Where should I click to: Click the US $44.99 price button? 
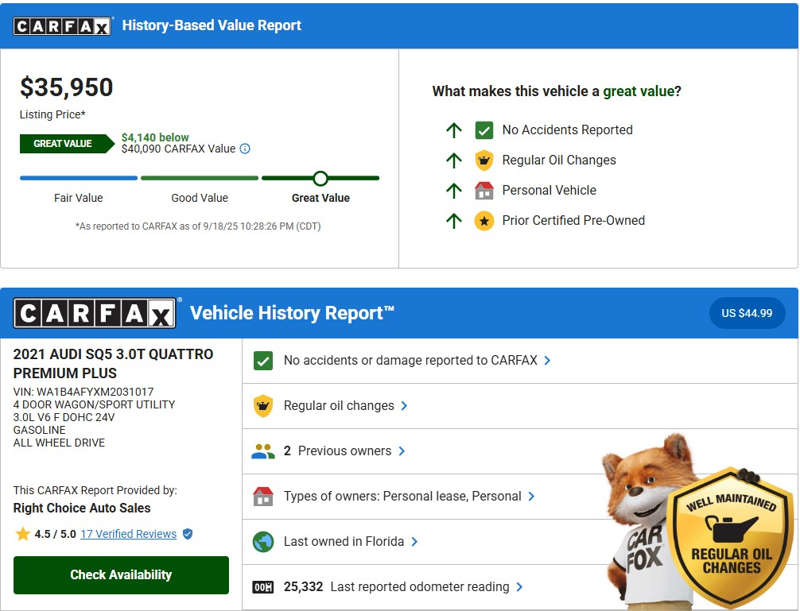(x=747, y=313)
